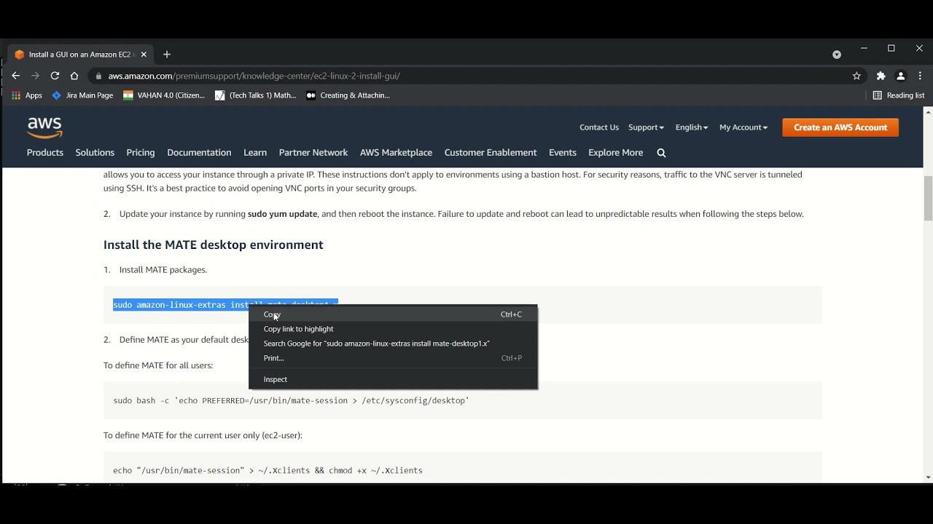Choose Copy in the context menu
The image size is (933, 524).
click(393, 314)
